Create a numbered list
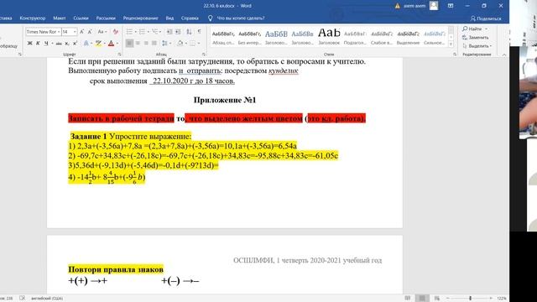Image resolution: width=537 pixels, height=302 pixels. tap(142, 32)
